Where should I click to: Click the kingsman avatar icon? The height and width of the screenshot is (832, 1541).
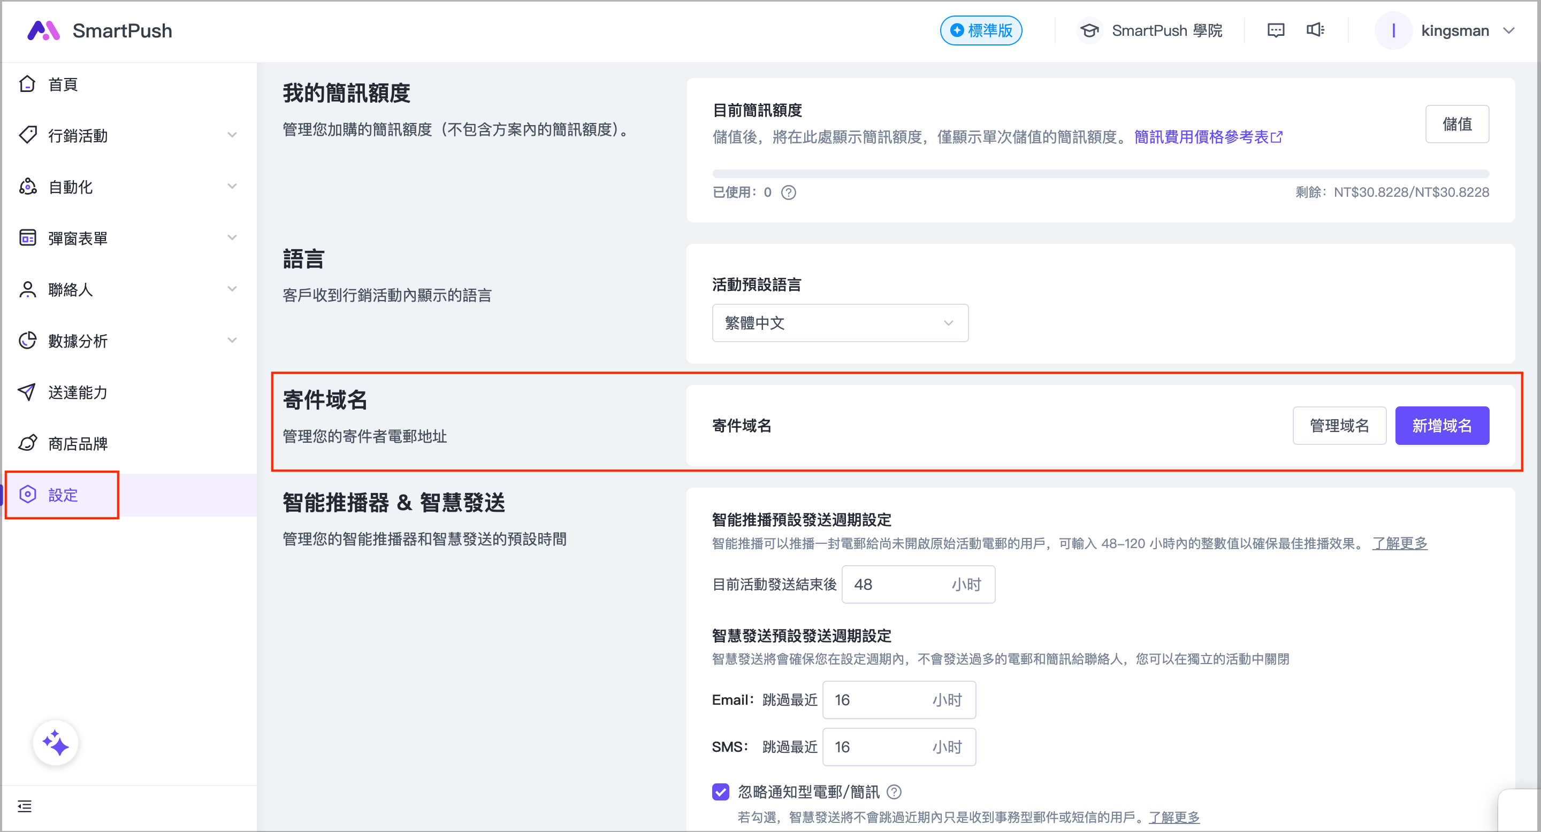click(1393, 30)
